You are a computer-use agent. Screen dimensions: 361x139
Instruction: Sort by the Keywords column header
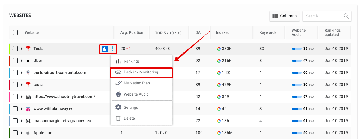point(269,32)
